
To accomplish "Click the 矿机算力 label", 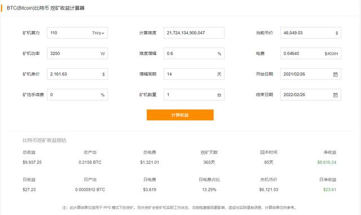I will coord(31,33).
